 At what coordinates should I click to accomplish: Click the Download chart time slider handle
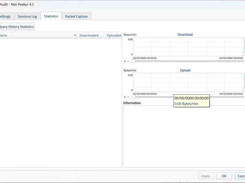[x=134, y=61]
